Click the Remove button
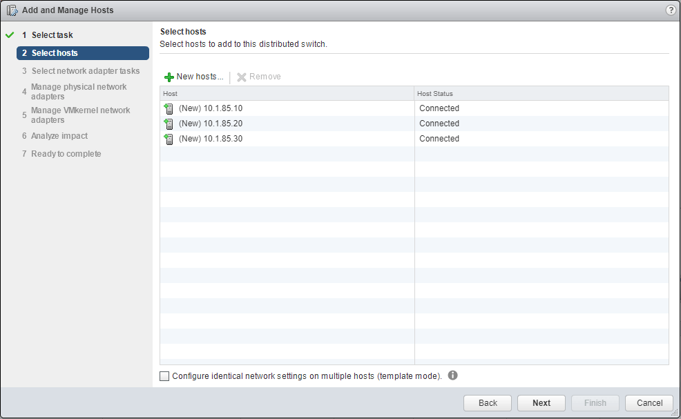This screenshot has height=419, width=681. [259, 77]
